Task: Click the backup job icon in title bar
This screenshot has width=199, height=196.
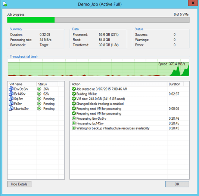Action: [x=5, y=4]
